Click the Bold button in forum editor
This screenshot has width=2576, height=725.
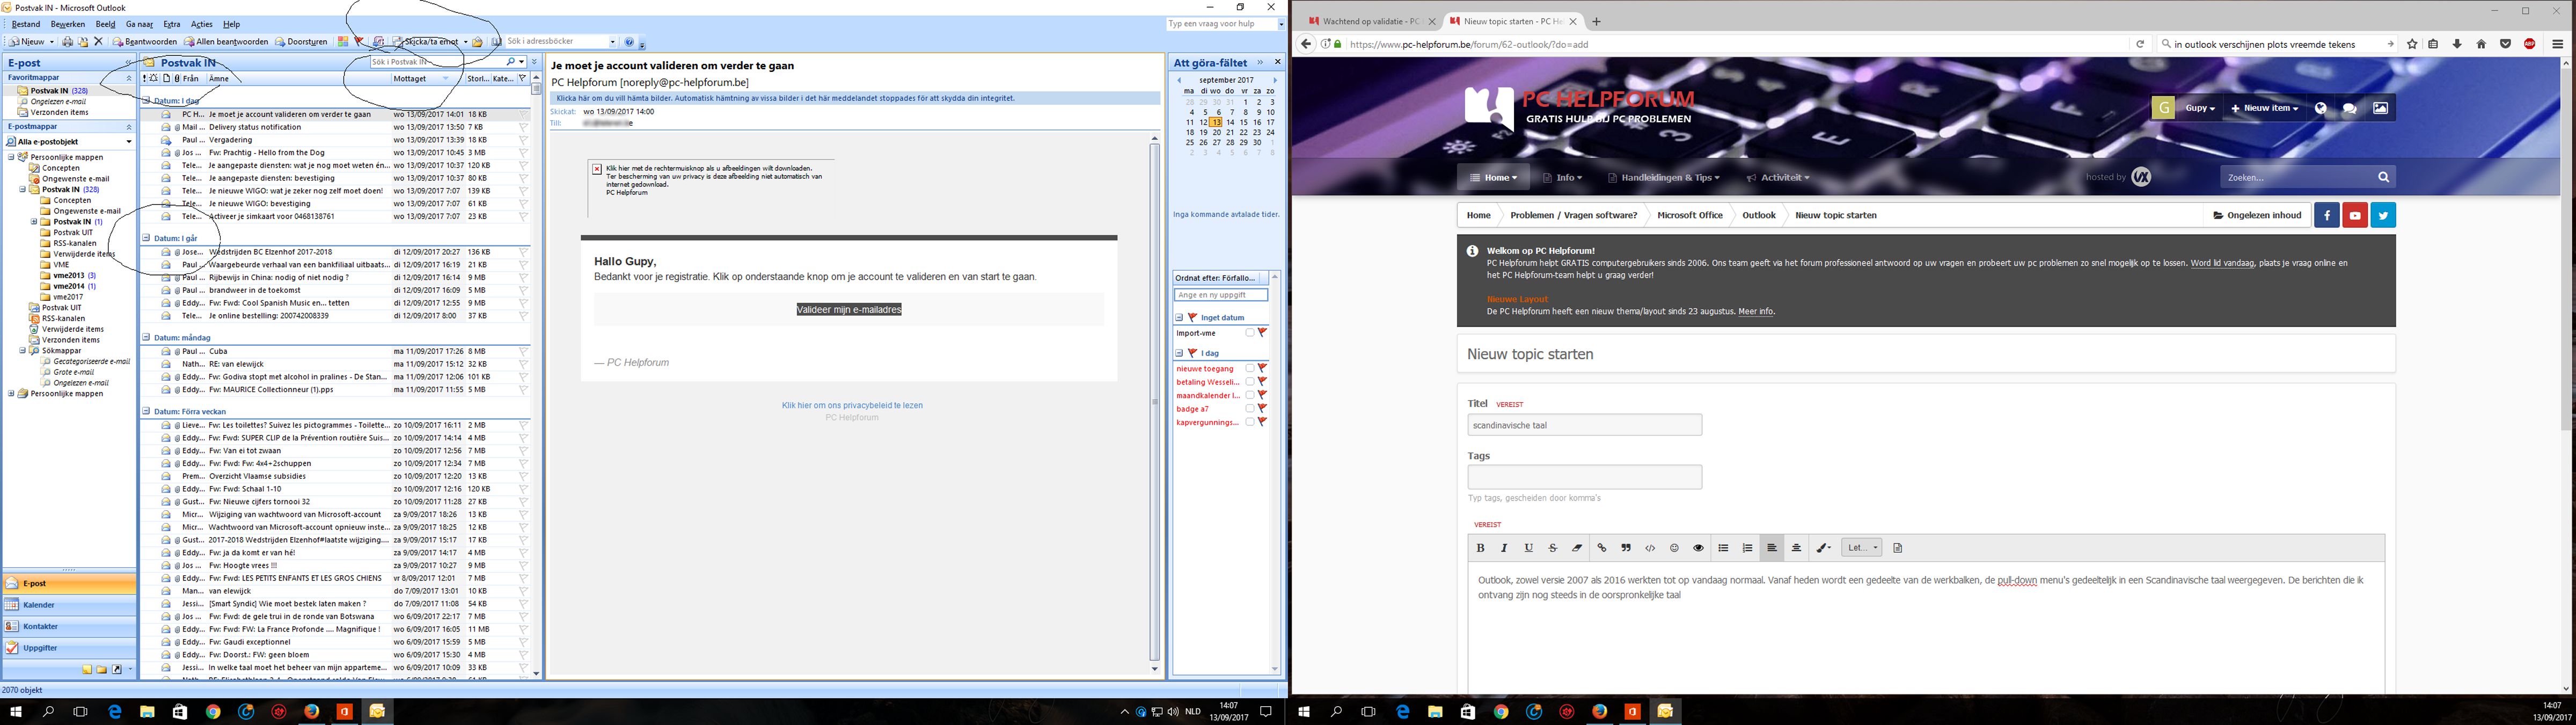(1480, 548)
